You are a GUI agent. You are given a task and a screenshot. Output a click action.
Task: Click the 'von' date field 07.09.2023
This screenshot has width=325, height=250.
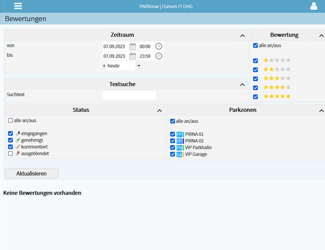pyautogui.click(x=115, y=46)
